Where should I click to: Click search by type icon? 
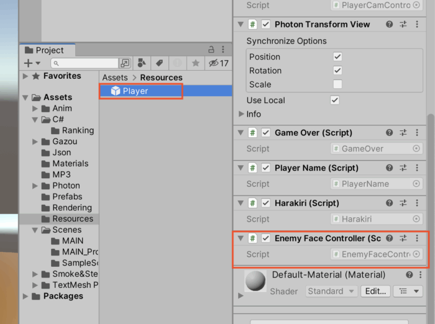point(142,63)
